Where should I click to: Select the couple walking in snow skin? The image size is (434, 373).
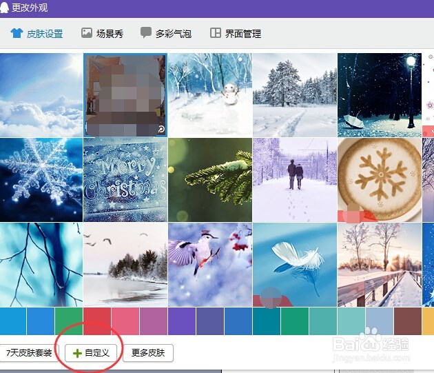pyautogui.click(x=295, y=180)
